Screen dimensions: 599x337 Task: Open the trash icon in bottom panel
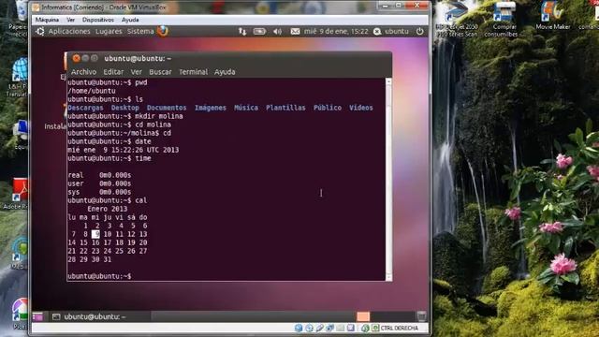pyautogui.click(x=421, y=316)
